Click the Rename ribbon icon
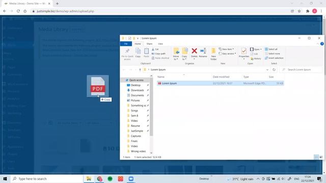This screenshot has width=326, height=183. (x=203, y=53)
